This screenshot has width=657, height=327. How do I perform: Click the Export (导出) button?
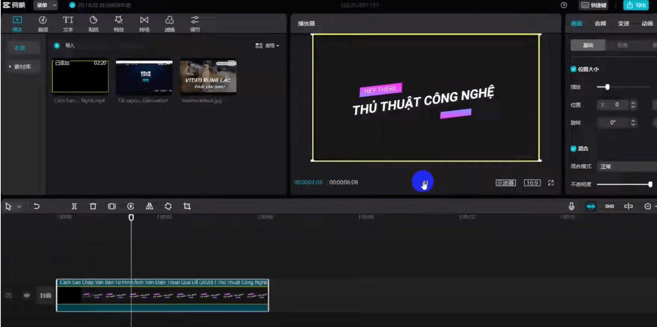click(x=636, y=5)
